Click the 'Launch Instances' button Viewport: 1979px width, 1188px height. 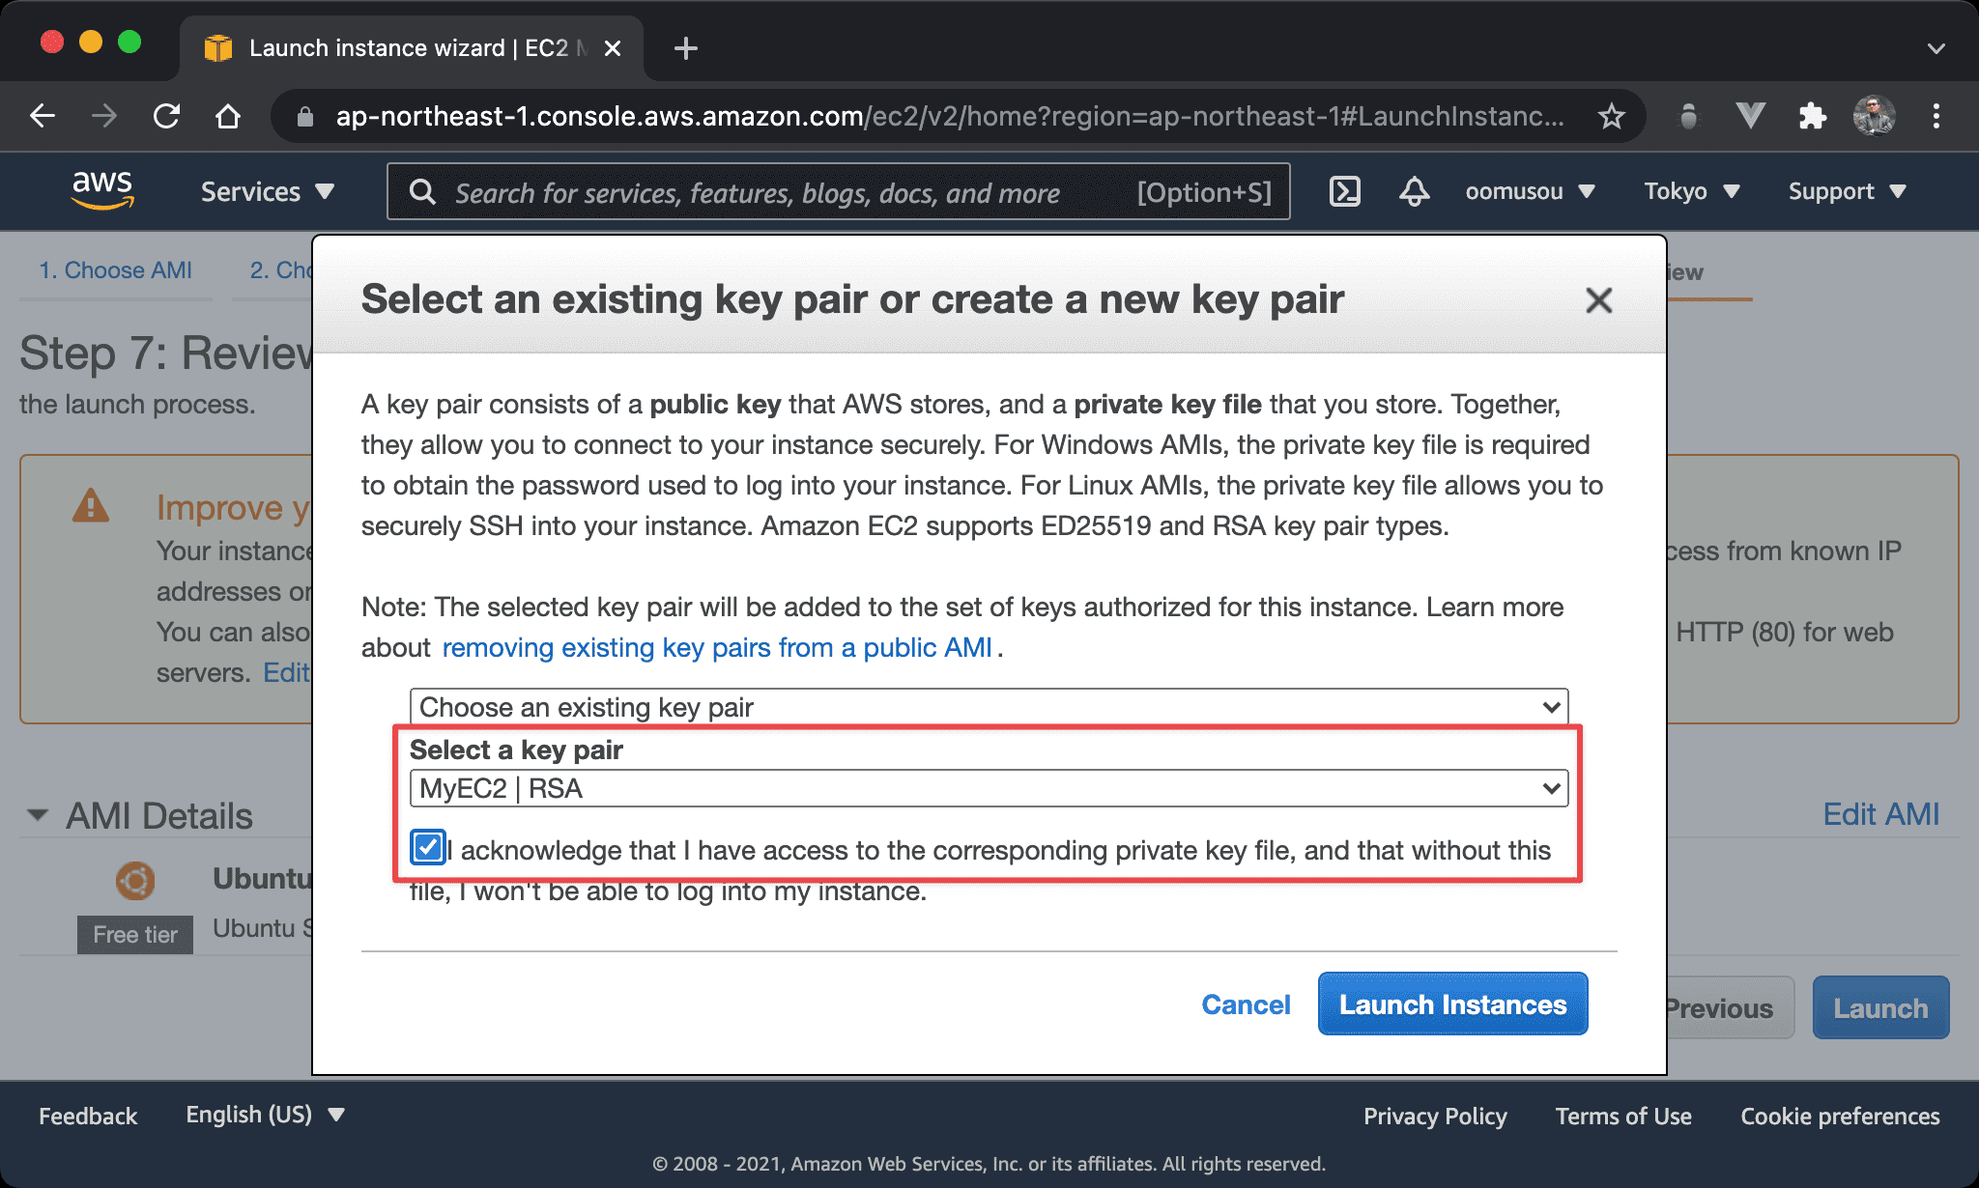click(x=1451, y=1003)
